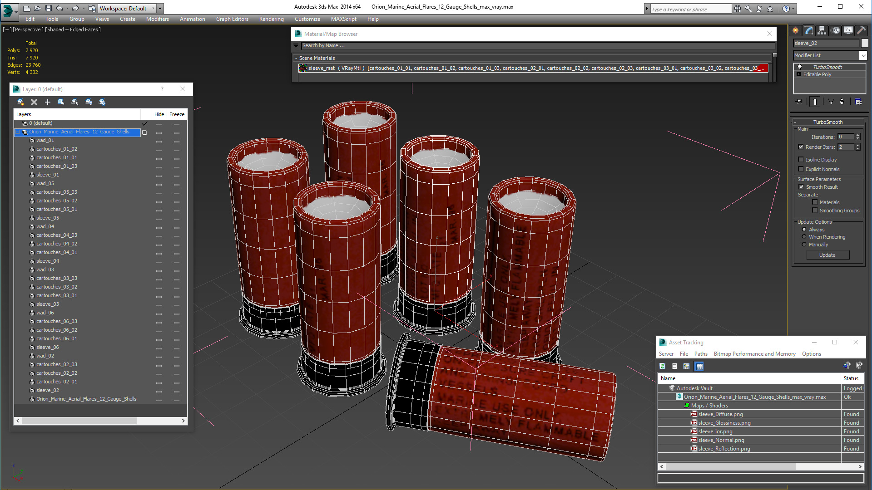Toggle Smooth Result checkbox
This screenshot has height=490, width=872.
pos(802,187)
